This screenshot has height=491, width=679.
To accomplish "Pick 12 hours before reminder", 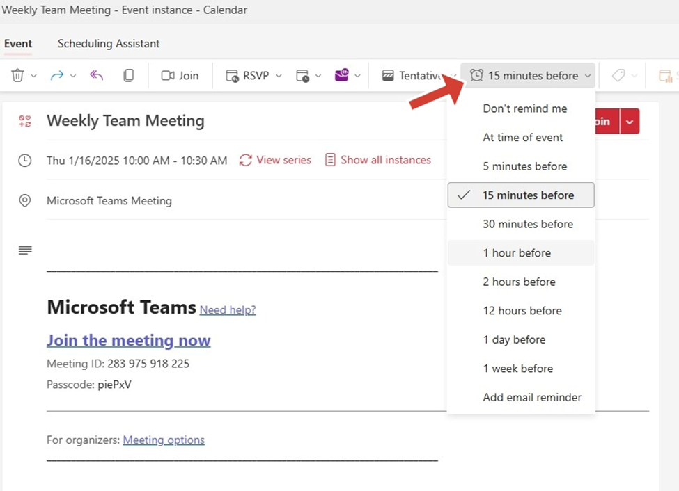I will [x=521, y=311].
